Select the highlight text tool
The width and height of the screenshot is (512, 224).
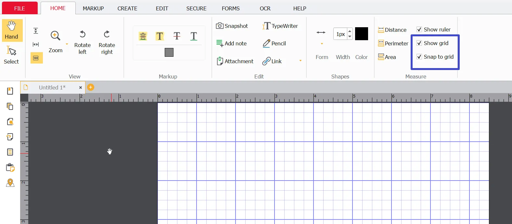click(x=160, y=36)
